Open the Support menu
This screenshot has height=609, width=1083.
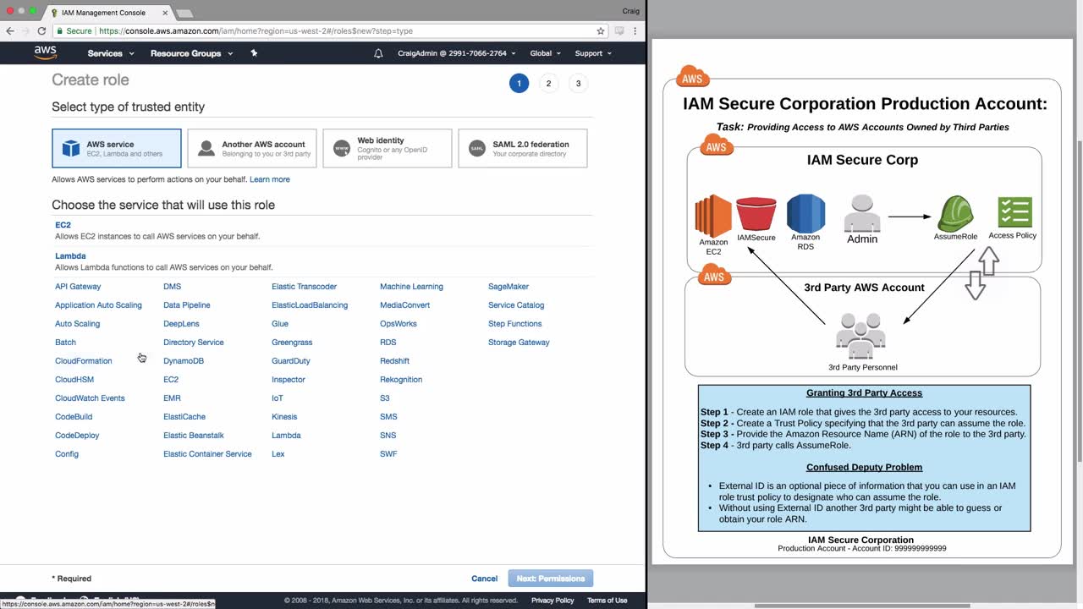592,53
